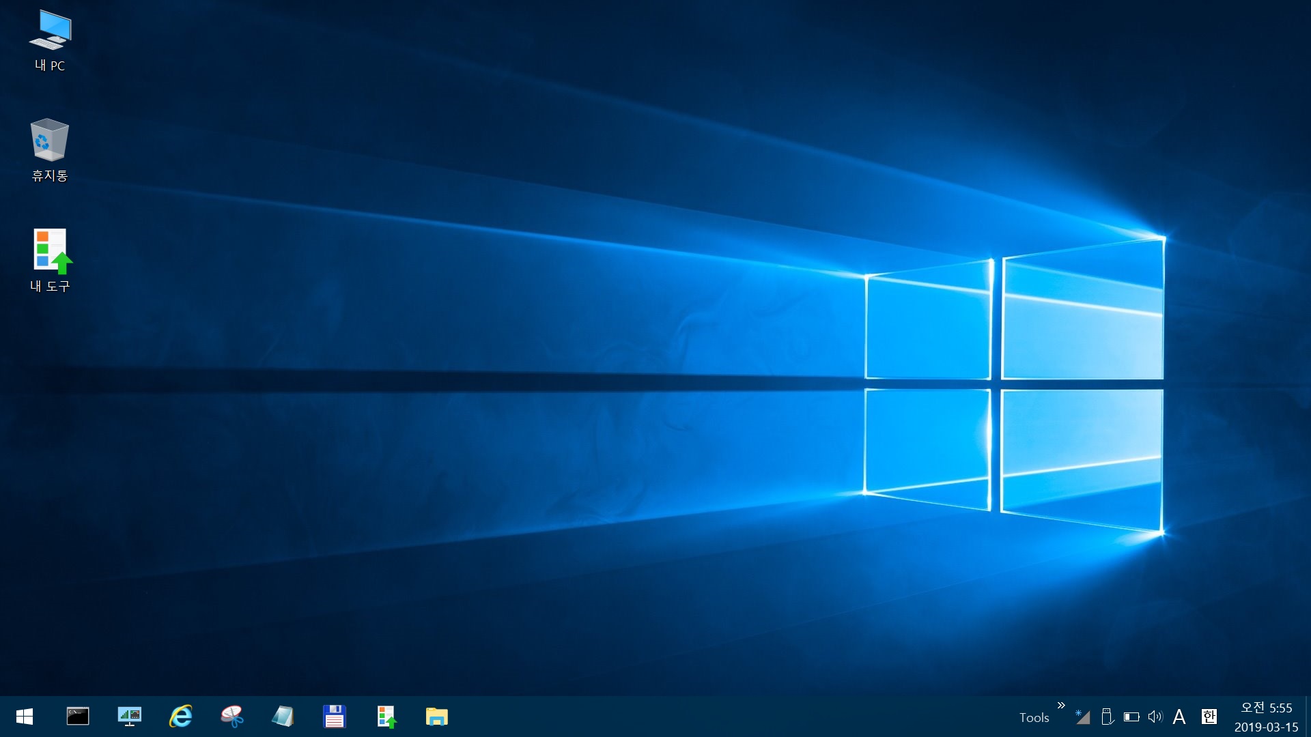Click the safely remove hardware USB icon

click(1108, 717)
